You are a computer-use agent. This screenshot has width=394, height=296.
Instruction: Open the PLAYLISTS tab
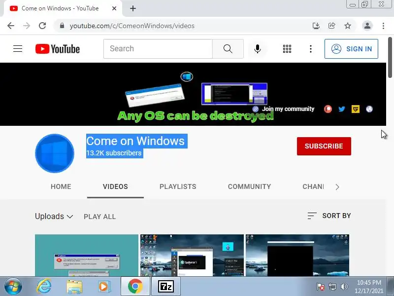pyautogui.click(x=178, y=186)
